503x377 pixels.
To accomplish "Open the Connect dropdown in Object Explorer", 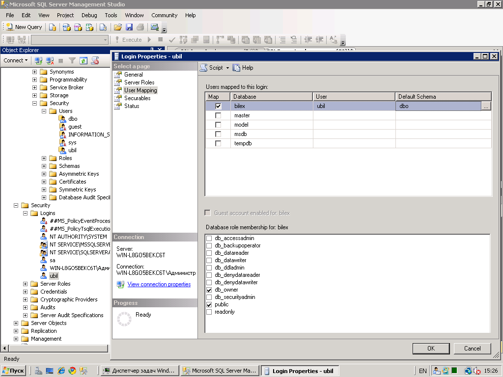I will click(15, 60).
